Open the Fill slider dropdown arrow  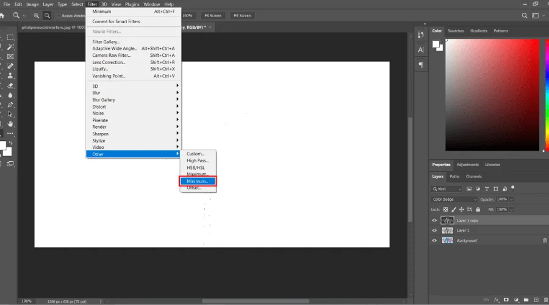point(512,209)
